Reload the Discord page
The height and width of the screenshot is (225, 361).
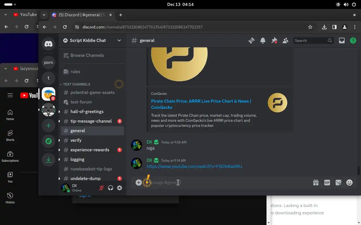click(65, 27)
